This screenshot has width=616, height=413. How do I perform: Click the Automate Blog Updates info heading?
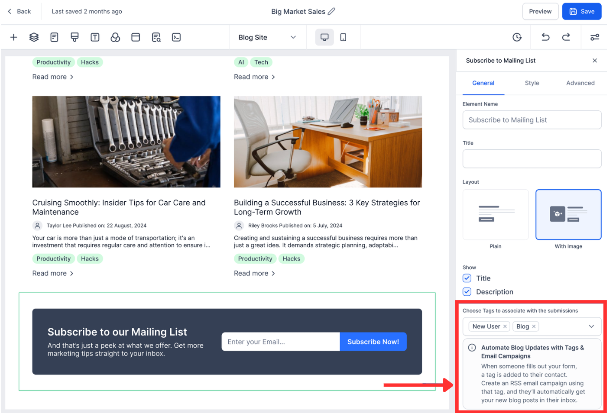coord(532,352)
